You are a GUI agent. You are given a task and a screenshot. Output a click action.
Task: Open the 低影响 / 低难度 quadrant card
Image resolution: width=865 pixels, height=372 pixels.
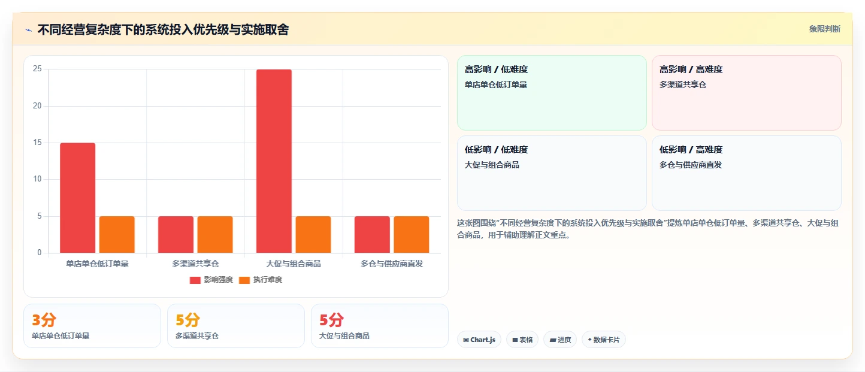pos(552,173)
